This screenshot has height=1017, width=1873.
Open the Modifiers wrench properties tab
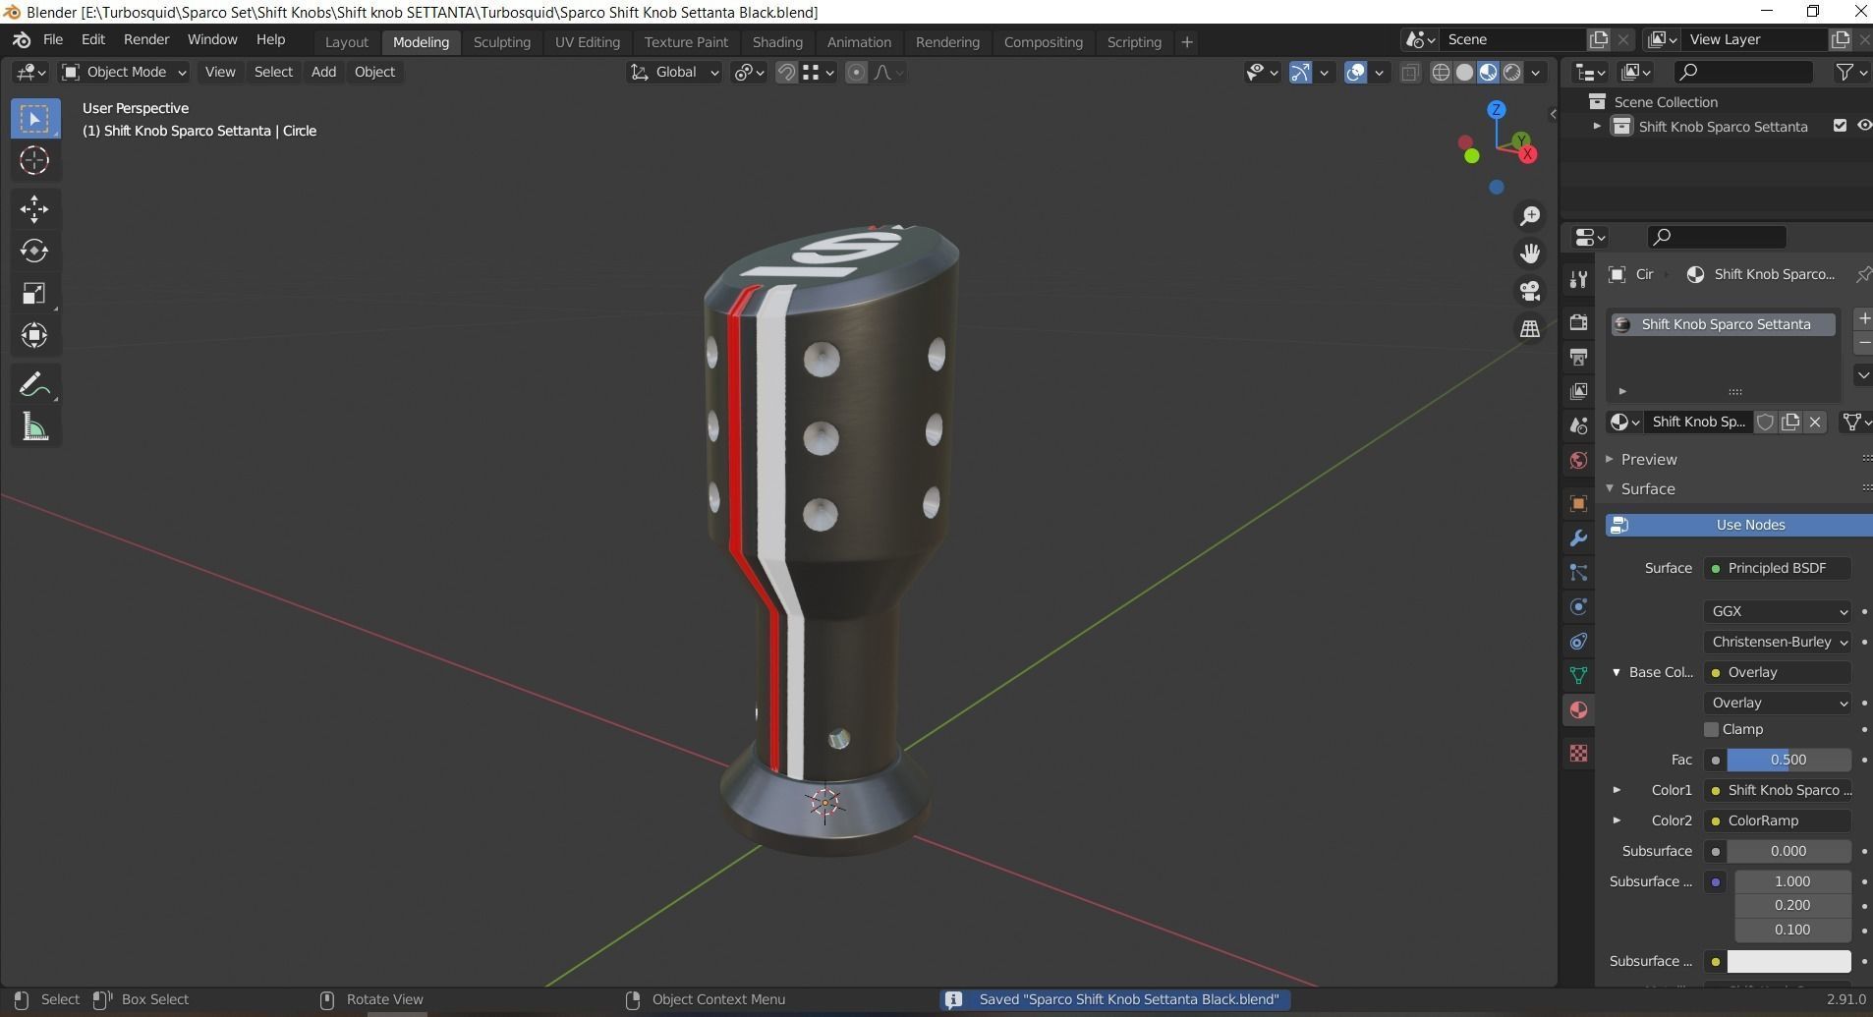point(1578,537)
